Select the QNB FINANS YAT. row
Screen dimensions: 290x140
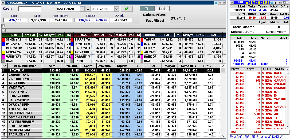[111, 113]
